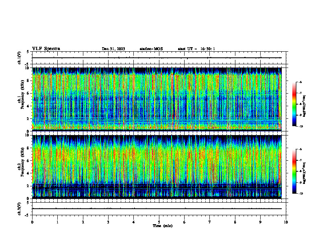Click the "ch.1(V)" waveform axis label
This screenshot has height=249, width=322.
pyautogui.click(x=19, y=58)
